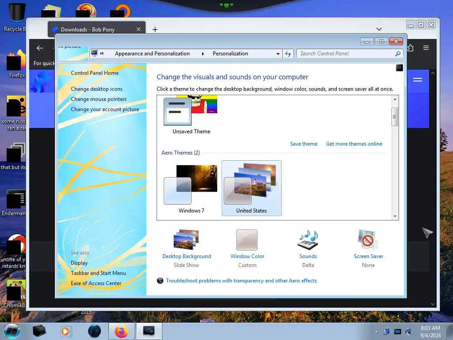Click the address bar refresh button
453x340 pixels.
click(x=288, y=54)
